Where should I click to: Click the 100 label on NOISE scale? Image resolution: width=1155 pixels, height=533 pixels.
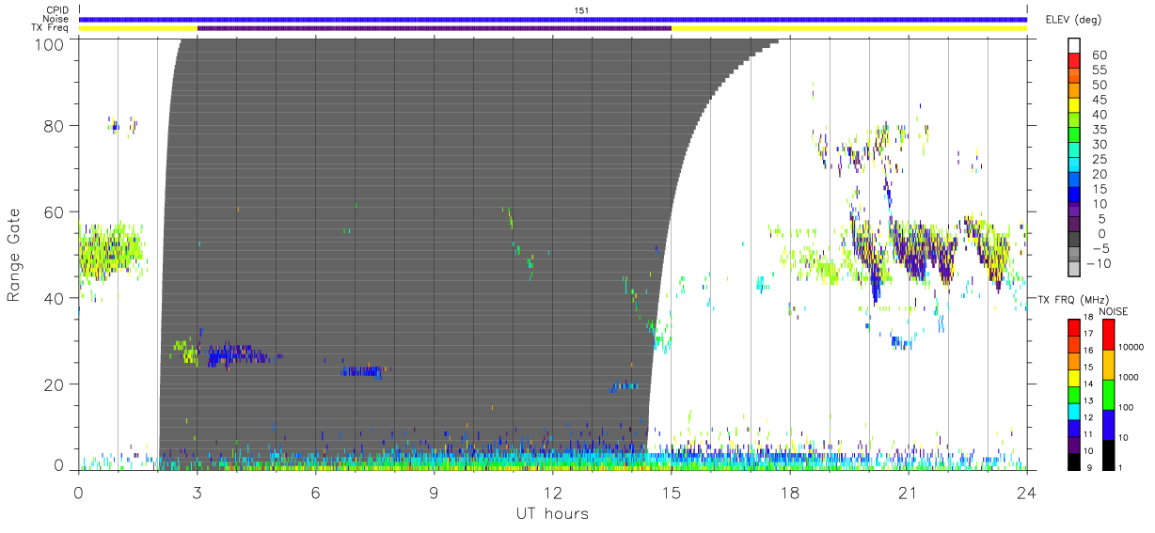pyautogui.click(x=1128, y=408)
